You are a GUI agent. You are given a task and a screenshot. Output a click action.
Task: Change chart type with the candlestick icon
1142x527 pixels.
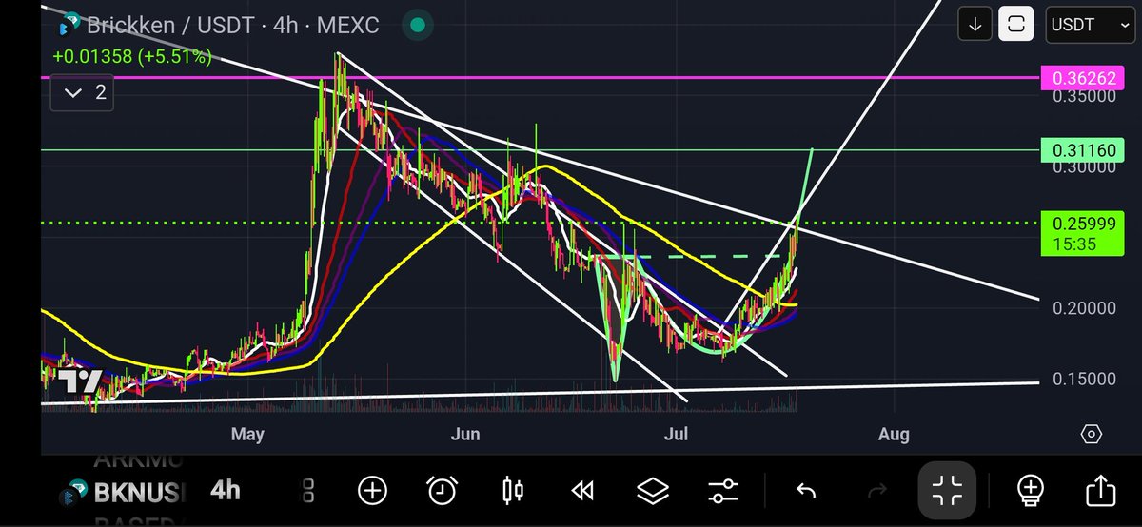coord(512,491)
